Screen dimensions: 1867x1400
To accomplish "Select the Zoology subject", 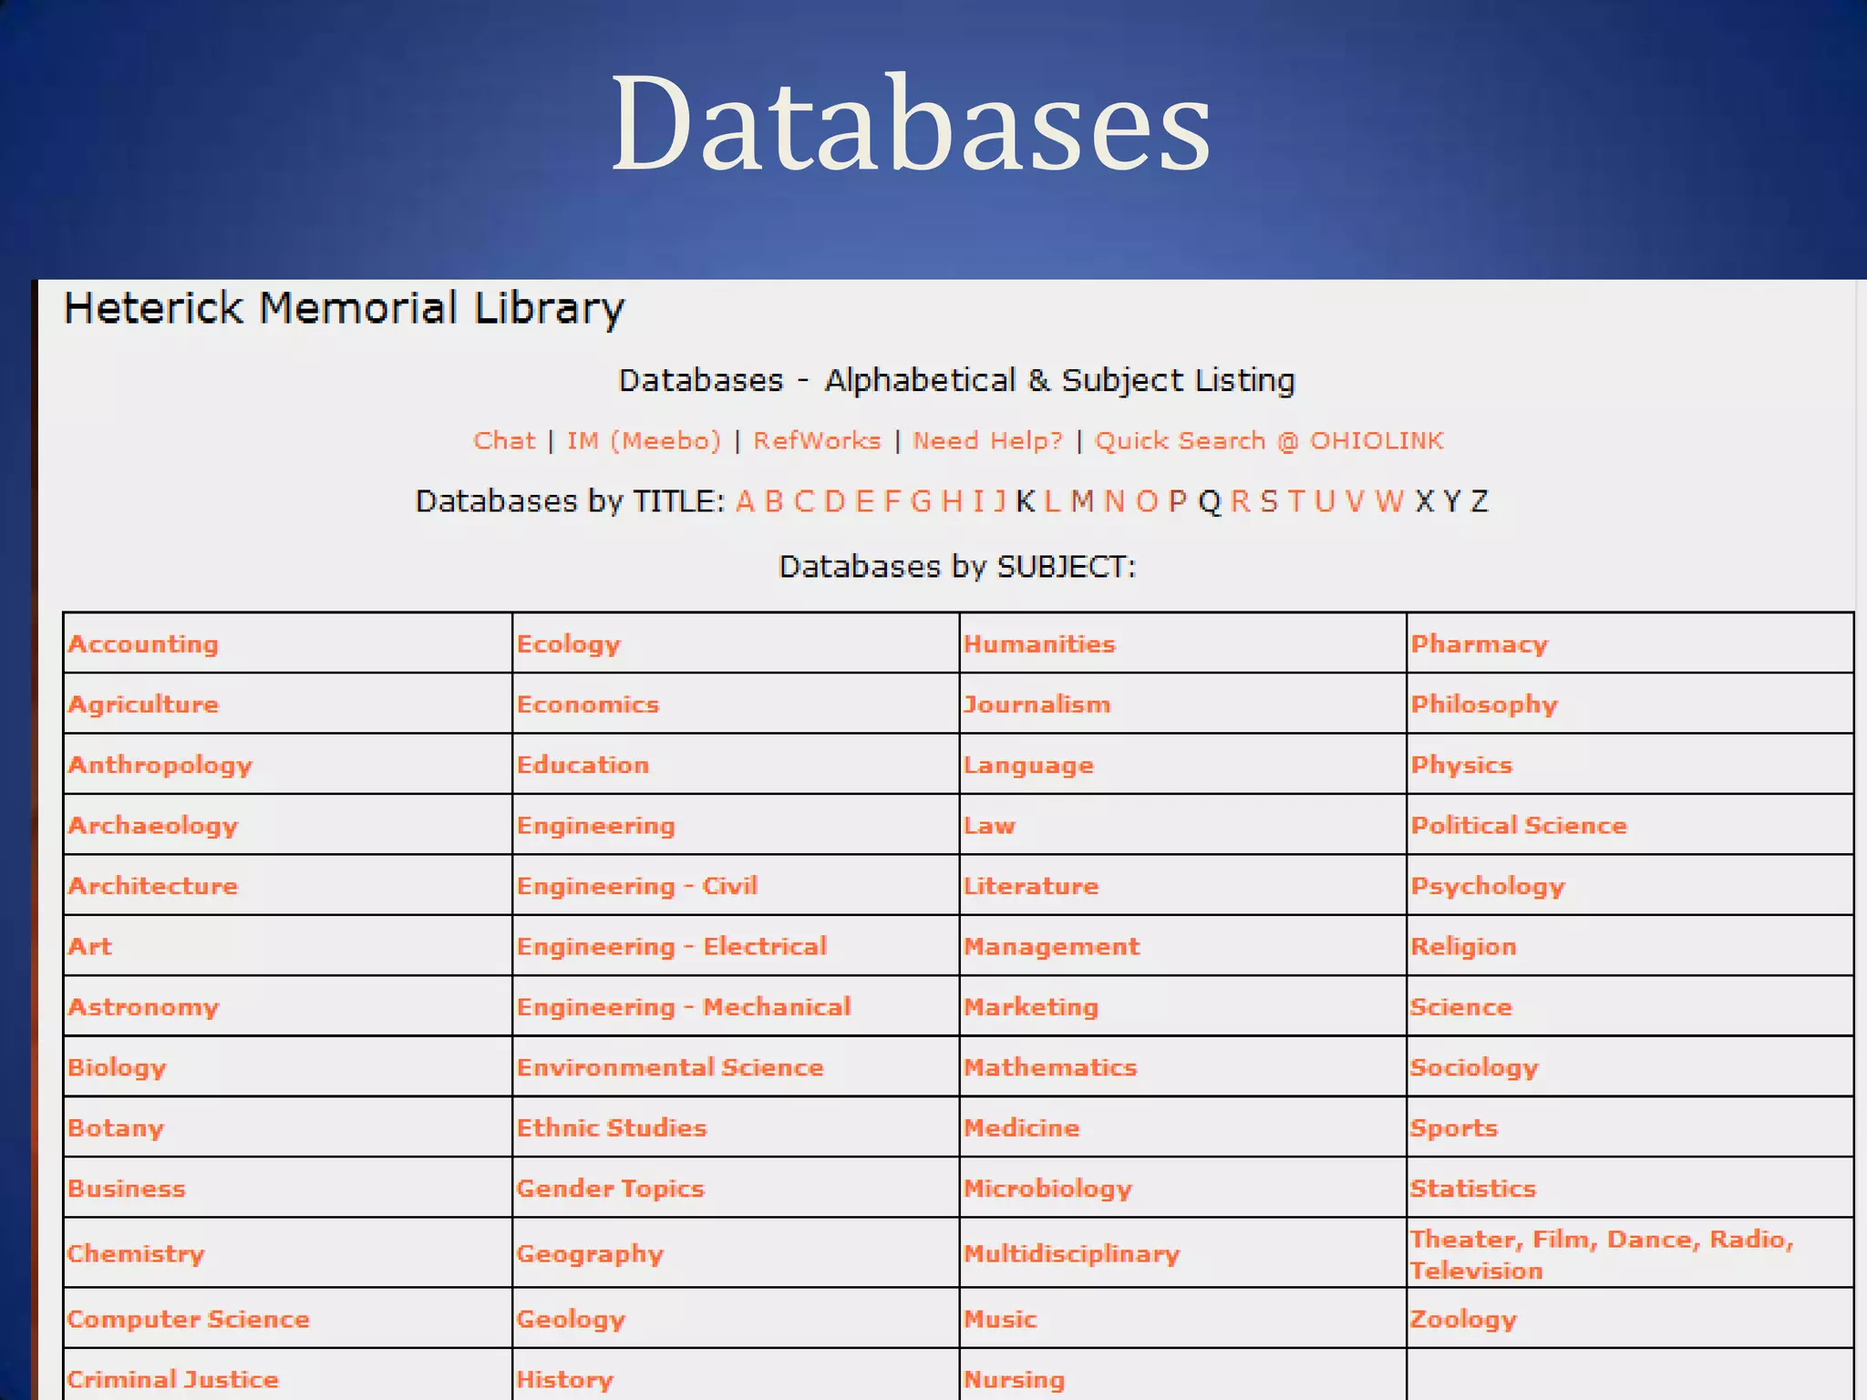I will click(1463, 1320).
